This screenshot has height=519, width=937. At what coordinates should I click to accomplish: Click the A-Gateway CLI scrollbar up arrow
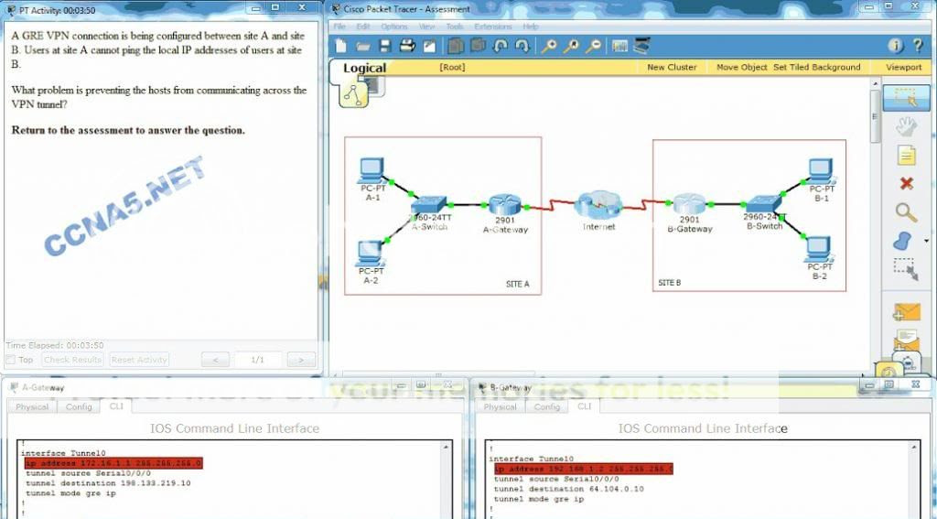pos(446,447)
